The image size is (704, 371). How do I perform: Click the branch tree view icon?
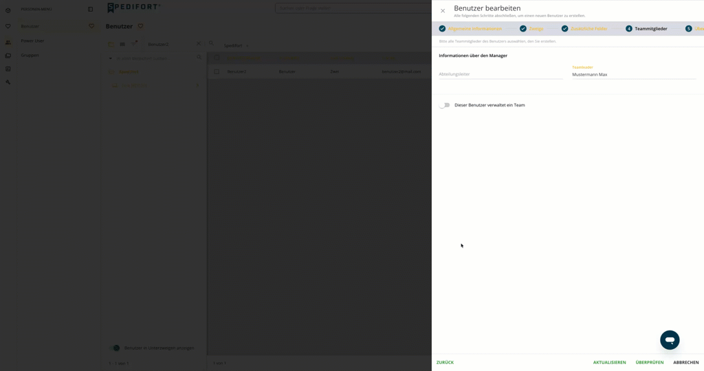click(111, 44)
